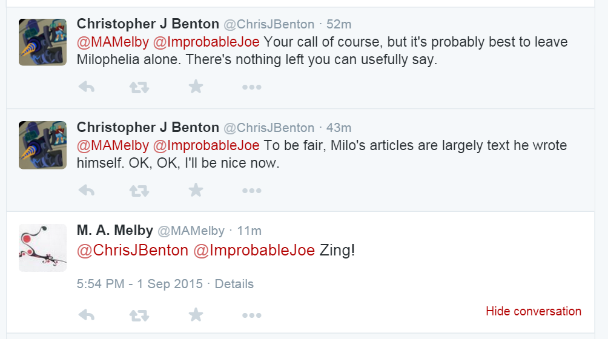This screenshot has height=339, width=608.
Task: Open the 5:54 PM - 1 Sep 2015 timestamp
Action: click(x=139, y=284)
